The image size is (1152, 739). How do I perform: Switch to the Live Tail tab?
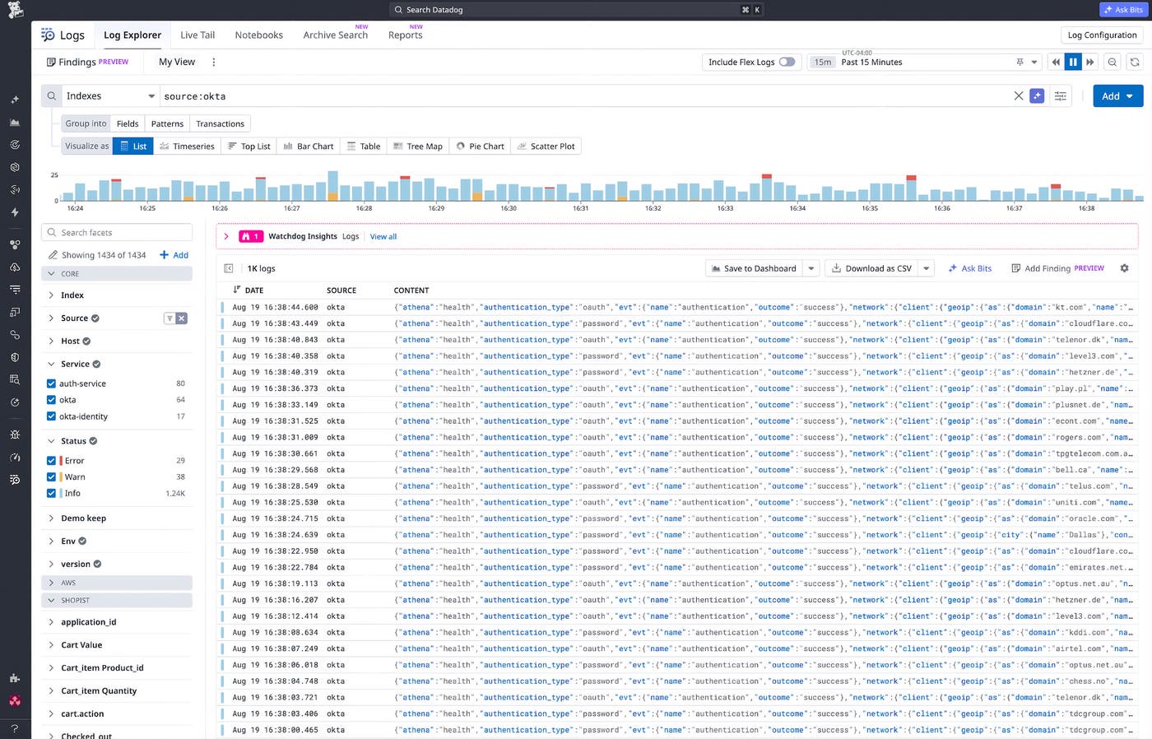pos(197,35)
